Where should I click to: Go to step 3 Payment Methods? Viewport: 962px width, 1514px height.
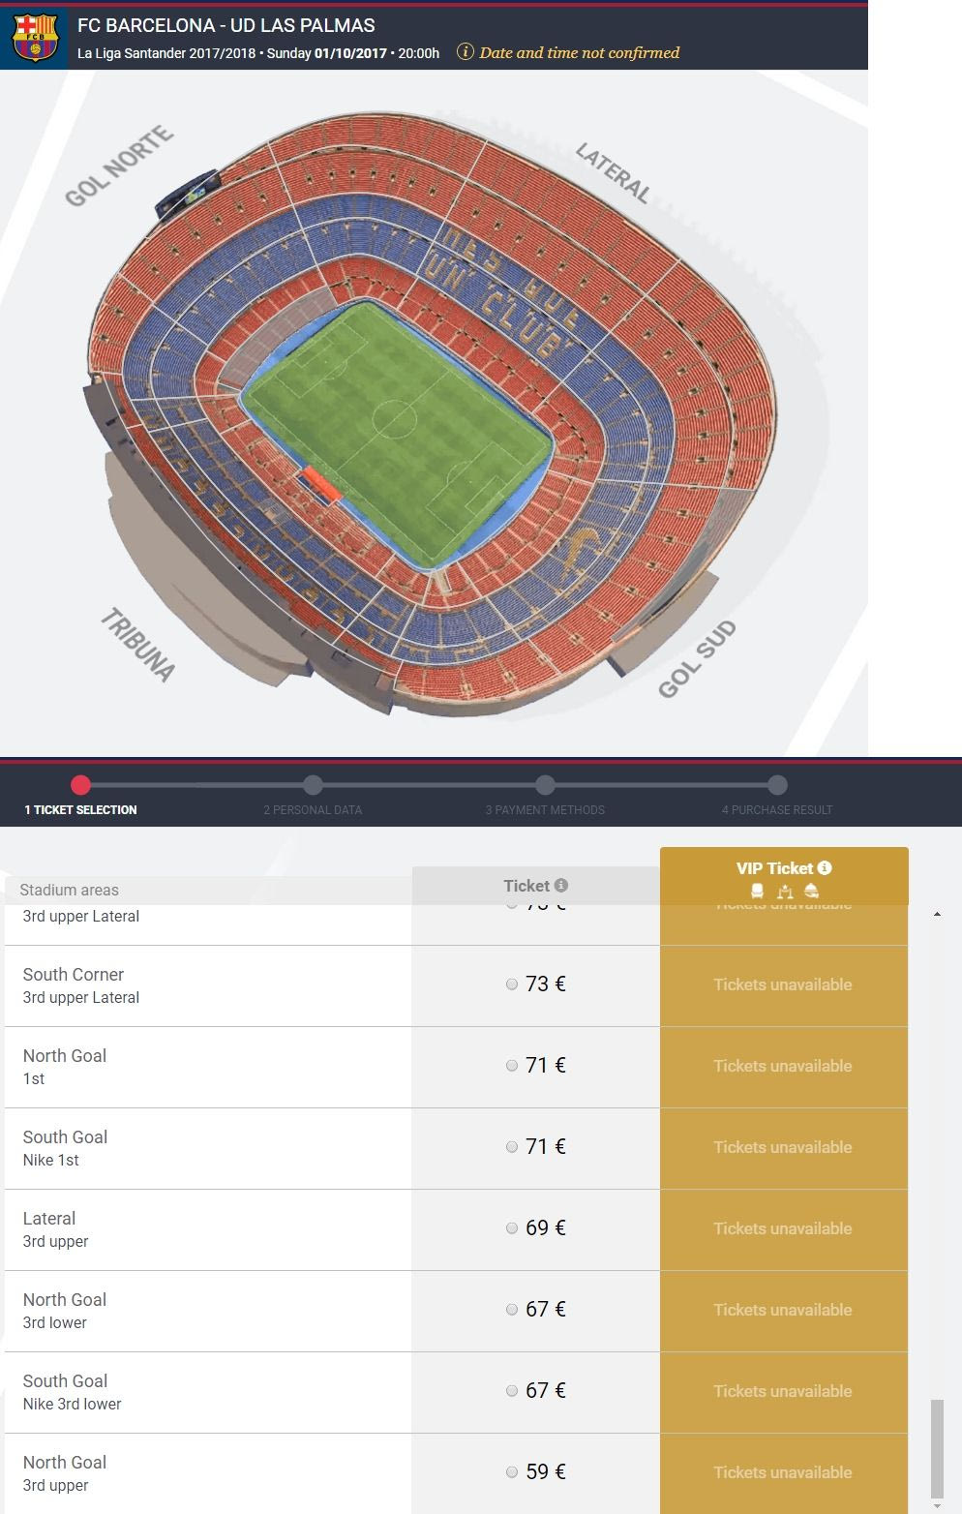click(545, 785)
